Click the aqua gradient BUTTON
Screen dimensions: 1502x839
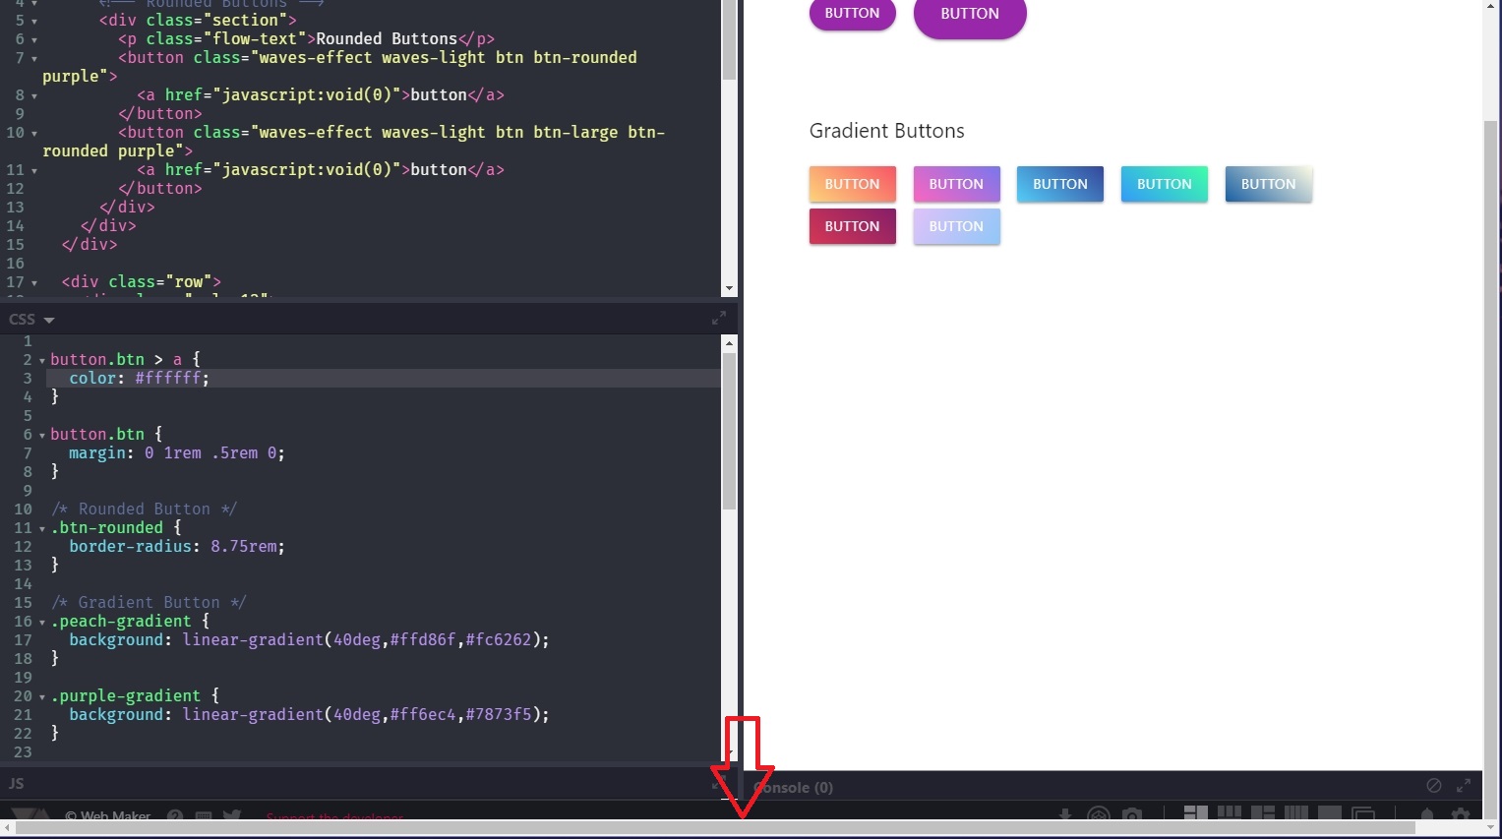1165,184
